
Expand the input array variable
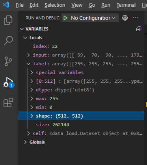pos(28,55)
